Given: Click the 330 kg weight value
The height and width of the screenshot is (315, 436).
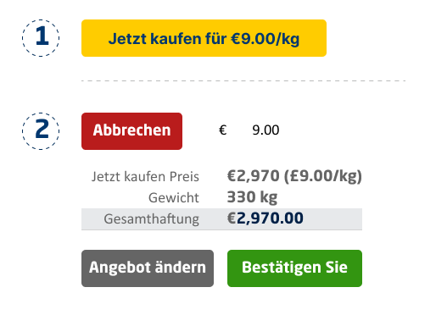Looking at the screenshot, I should click(x=252, y=197).
